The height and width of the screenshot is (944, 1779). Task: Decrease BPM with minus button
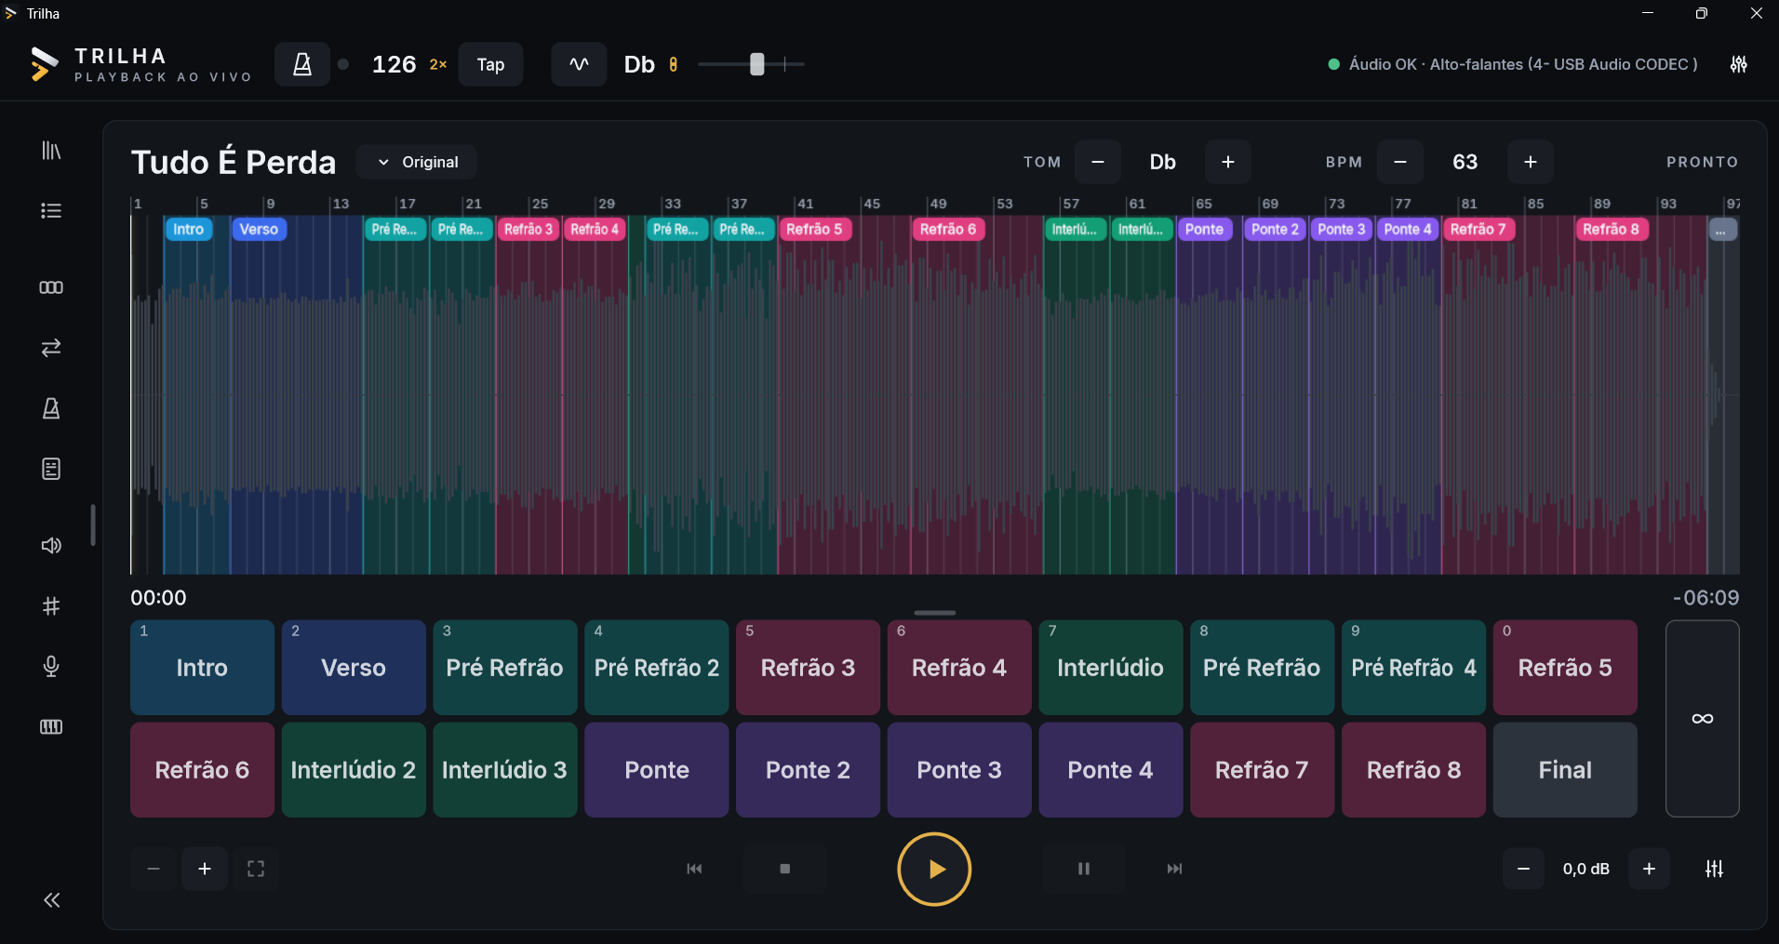[x=1400, y=162]
